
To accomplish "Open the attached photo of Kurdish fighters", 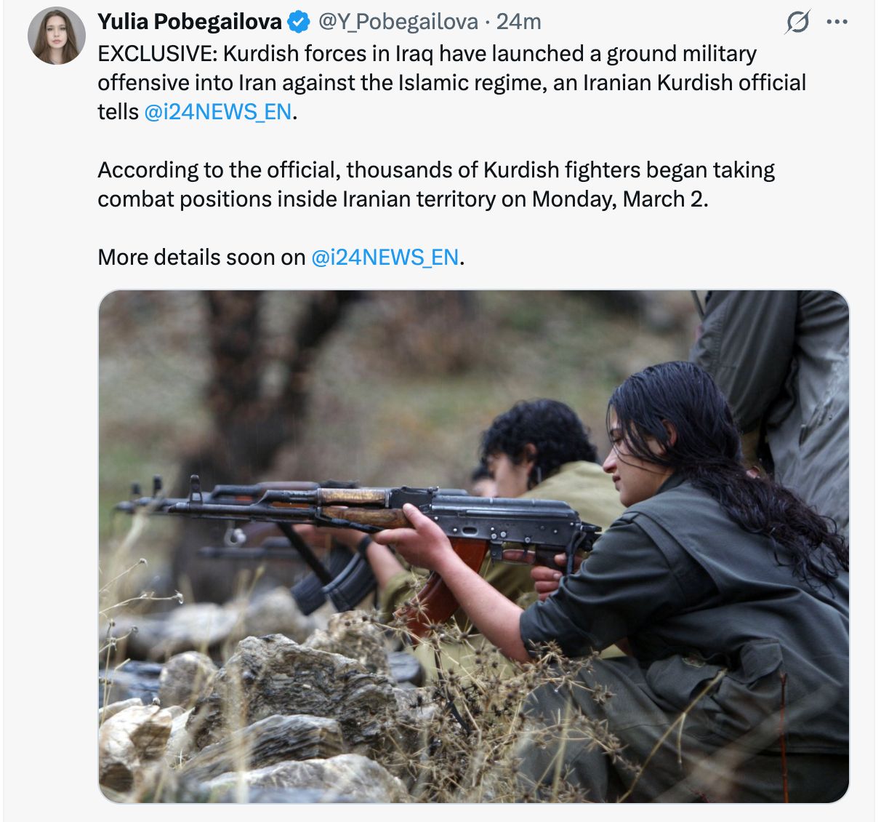I will [x=473, y=546].
